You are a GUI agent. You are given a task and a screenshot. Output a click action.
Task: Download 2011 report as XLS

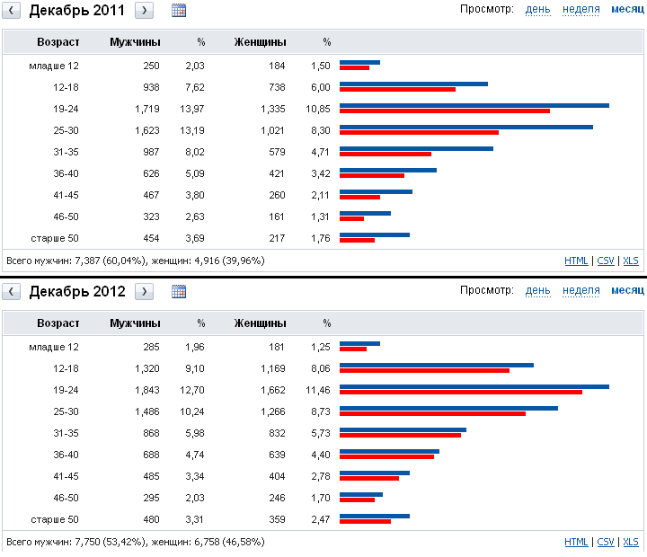click(x=631, y=261)
